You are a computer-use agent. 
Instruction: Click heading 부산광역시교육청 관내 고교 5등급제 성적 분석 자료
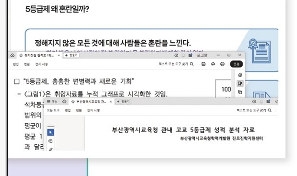(x=183, y=130)
